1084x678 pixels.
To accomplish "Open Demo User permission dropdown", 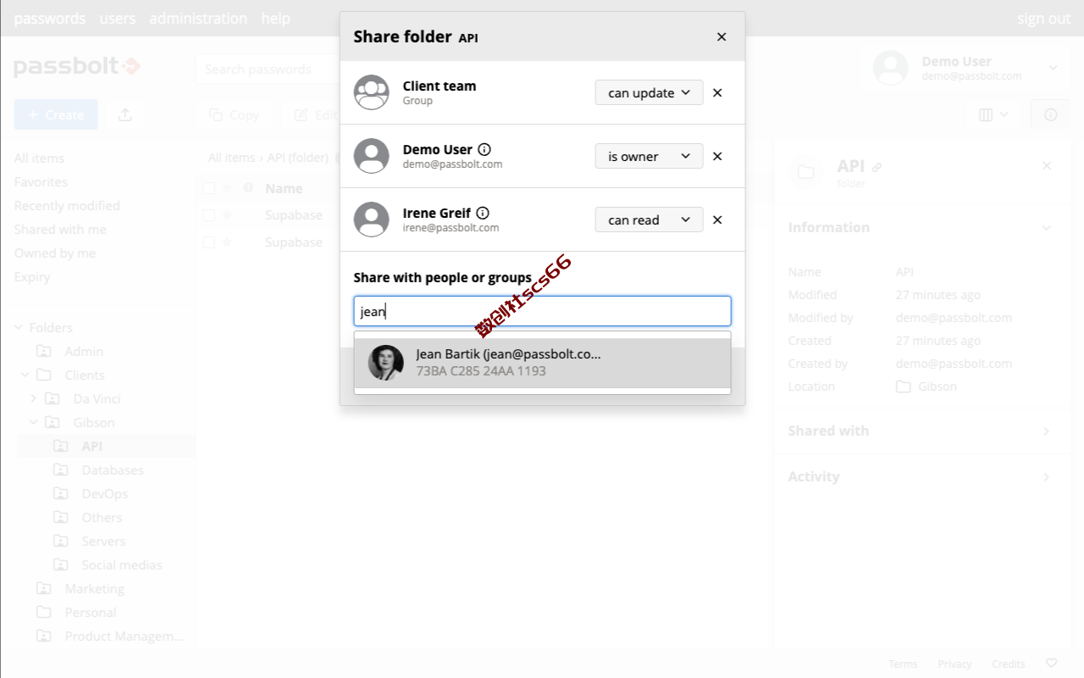I will pos(649,156).
